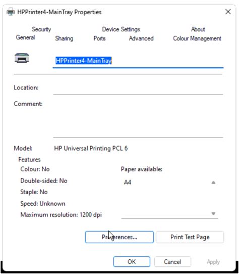Click the printer name field HPPrinter4-MainTray
The width and height of the screenshot is (239, 274).
138,61
